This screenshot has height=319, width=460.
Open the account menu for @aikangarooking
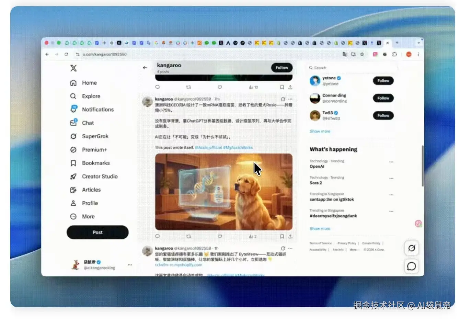tap(130, 265)
